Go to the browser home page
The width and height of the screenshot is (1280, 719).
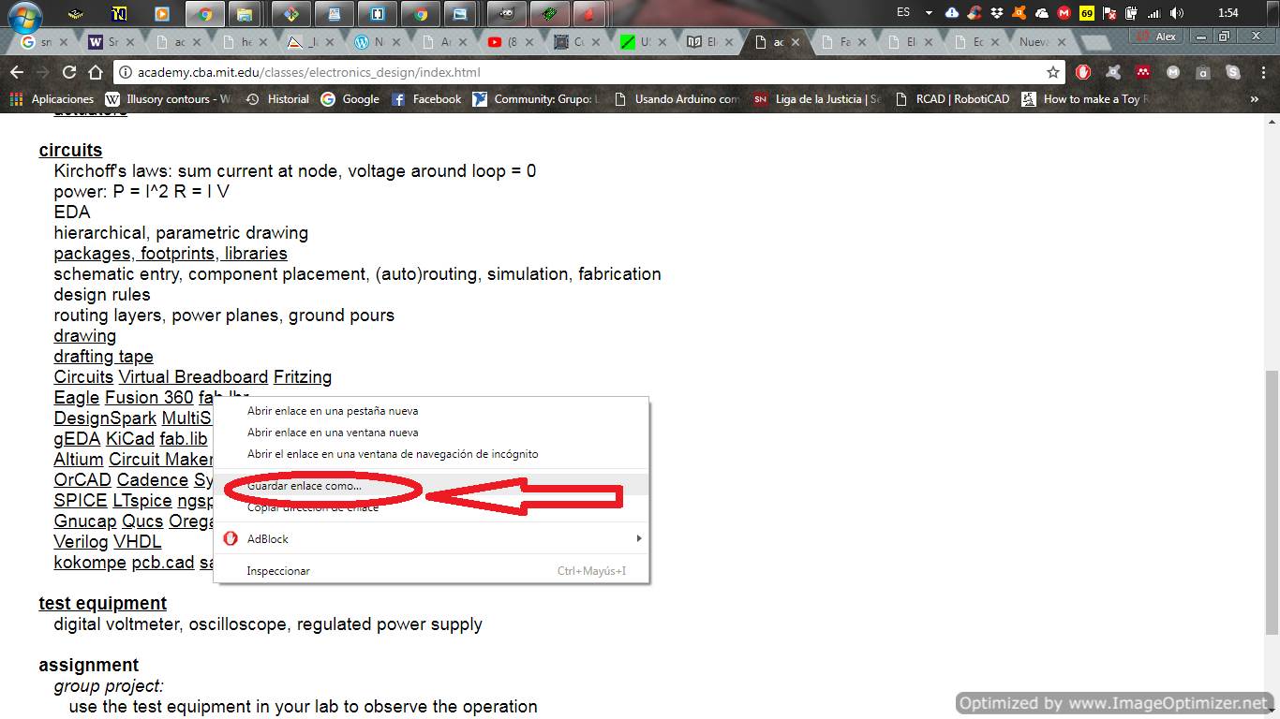[x=95, y=72]
